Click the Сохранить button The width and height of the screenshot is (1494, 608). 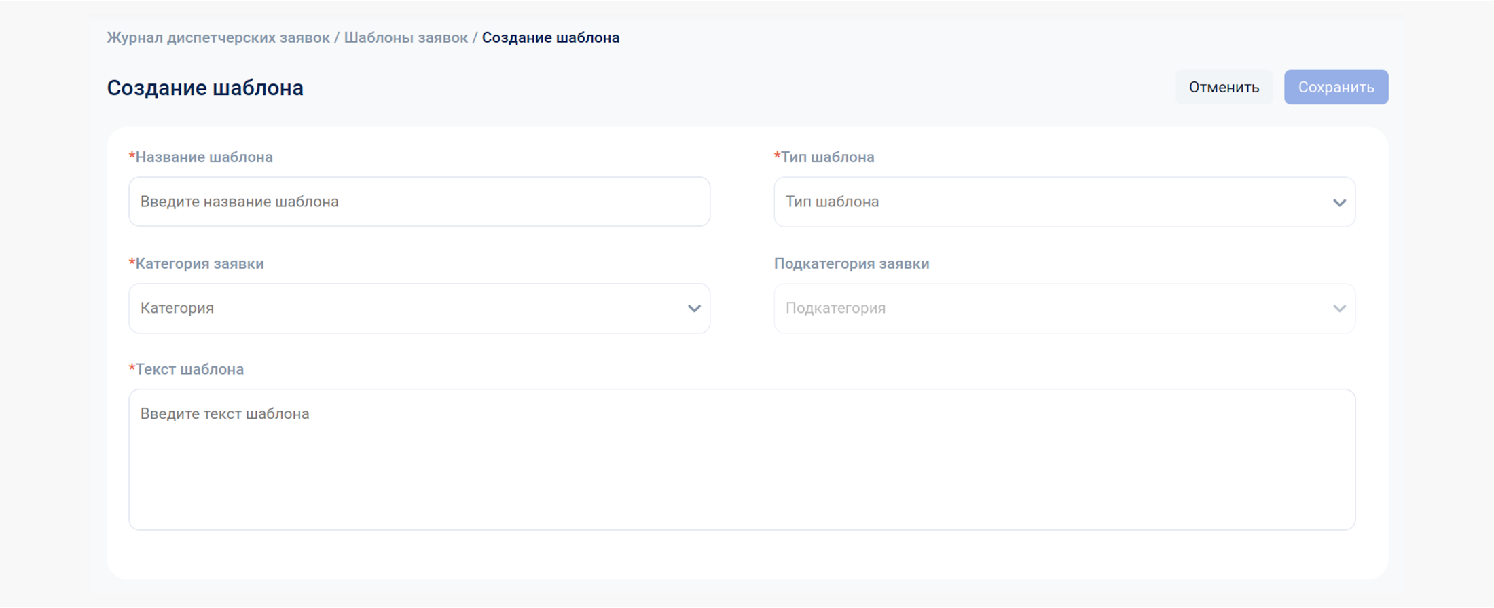click(1335, 88)
